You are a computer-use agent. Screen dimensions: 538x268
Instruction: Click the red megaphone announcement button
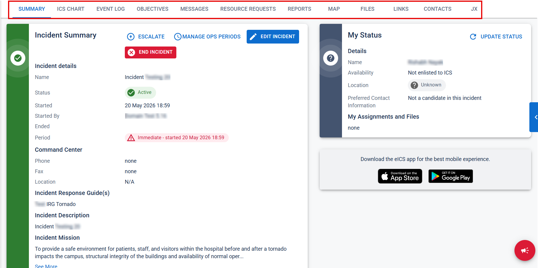pos(525,250)
